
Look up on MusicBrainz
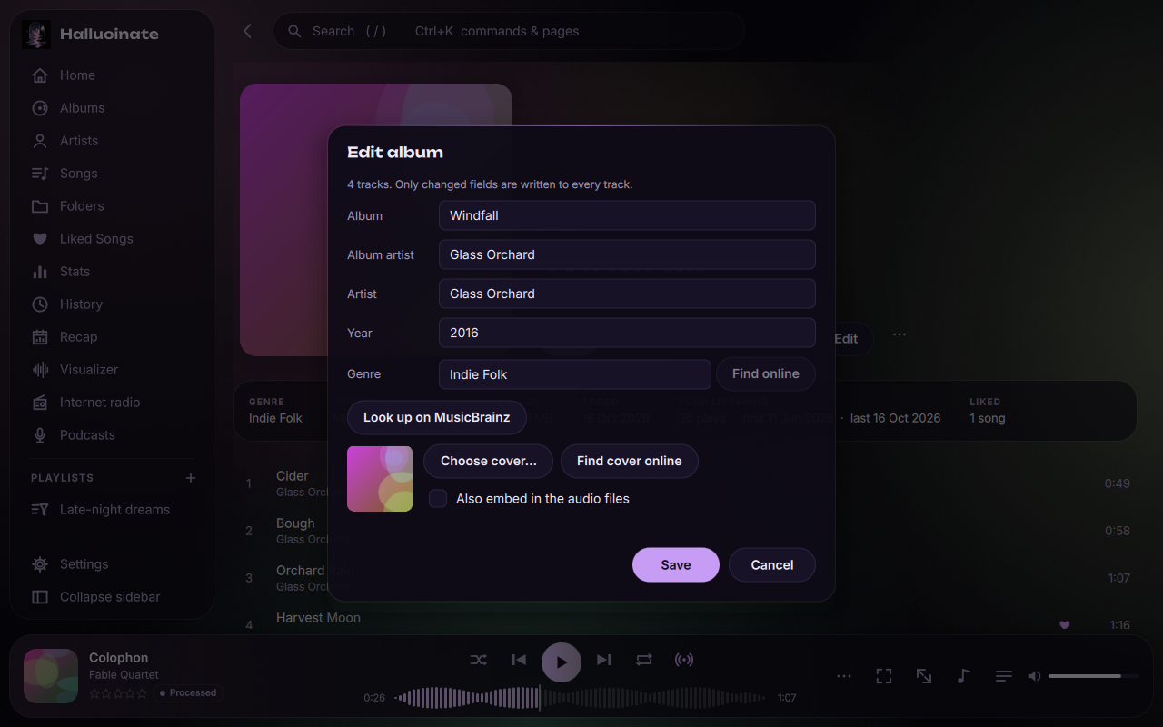[x=437, y=417]
